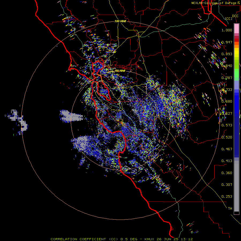Image resolution: width=241 pixels, height=241 pixels.
Task: Select the 0.840 legend value
Action: pos(227,66)
